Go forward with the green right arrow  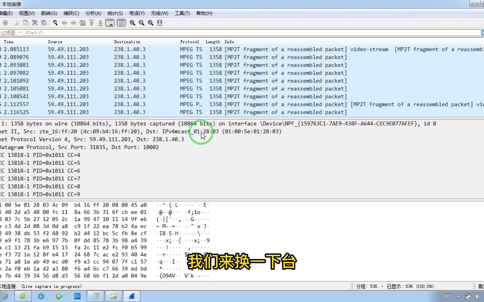tap(73, 23)
